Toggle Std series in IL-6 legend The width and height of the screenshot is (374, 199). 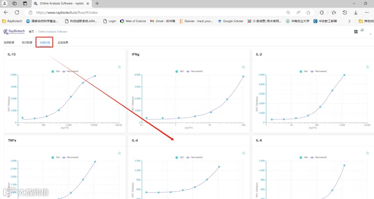(x=304, y=157)
